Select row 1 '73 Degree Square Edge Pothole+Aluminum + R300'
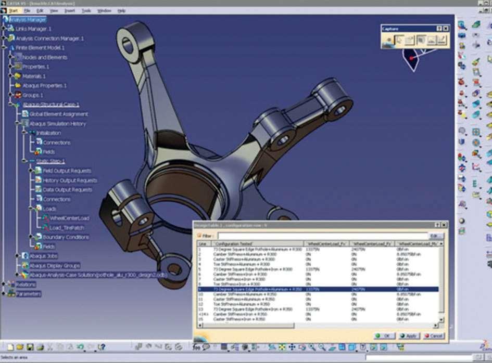This screenshot has height=363, width=492. [318, 249]
